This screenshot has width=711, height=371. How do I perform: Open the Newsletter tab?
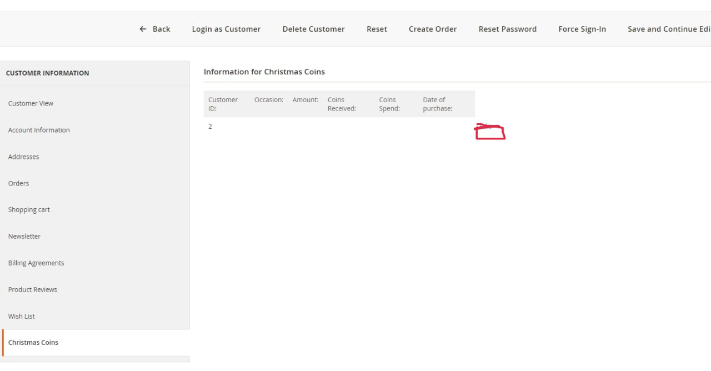(24, 236)
